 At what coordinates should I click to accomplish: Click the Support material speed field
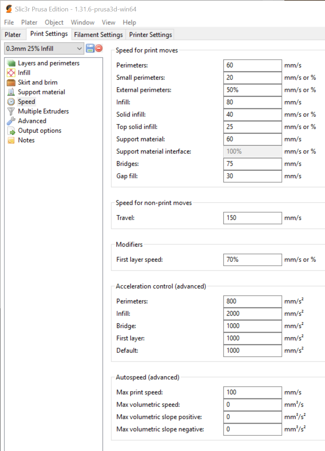click(253, 139)
